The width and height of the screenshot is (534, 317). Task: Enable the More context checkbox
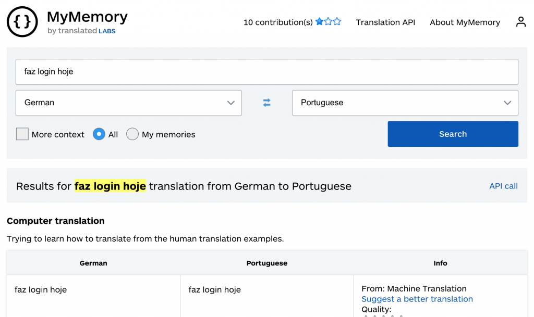click(22, 134)
